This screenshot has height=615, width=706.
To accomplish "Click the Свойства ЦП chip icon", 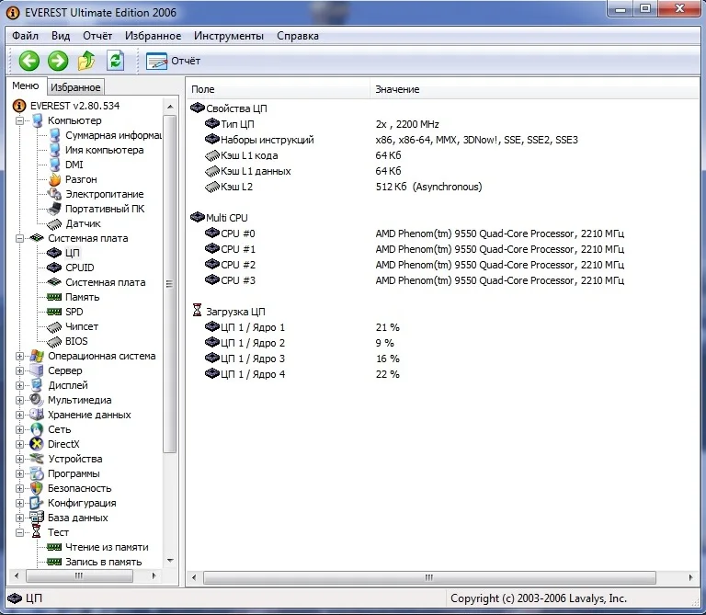I will pyautogui.click(x=198, y=108).
